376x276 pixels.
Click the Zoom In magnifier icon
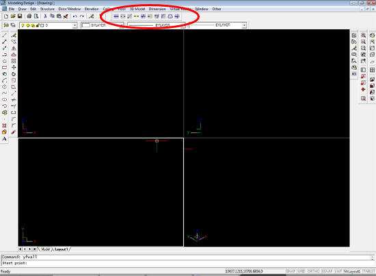point(363,35)
